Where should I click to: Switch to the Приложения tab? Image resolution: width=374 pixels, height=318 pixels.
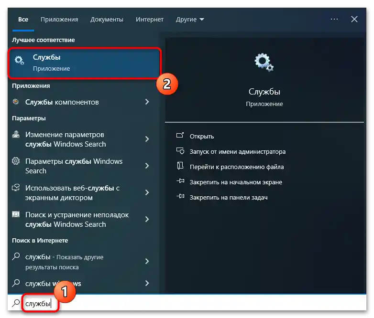(59, 19)
